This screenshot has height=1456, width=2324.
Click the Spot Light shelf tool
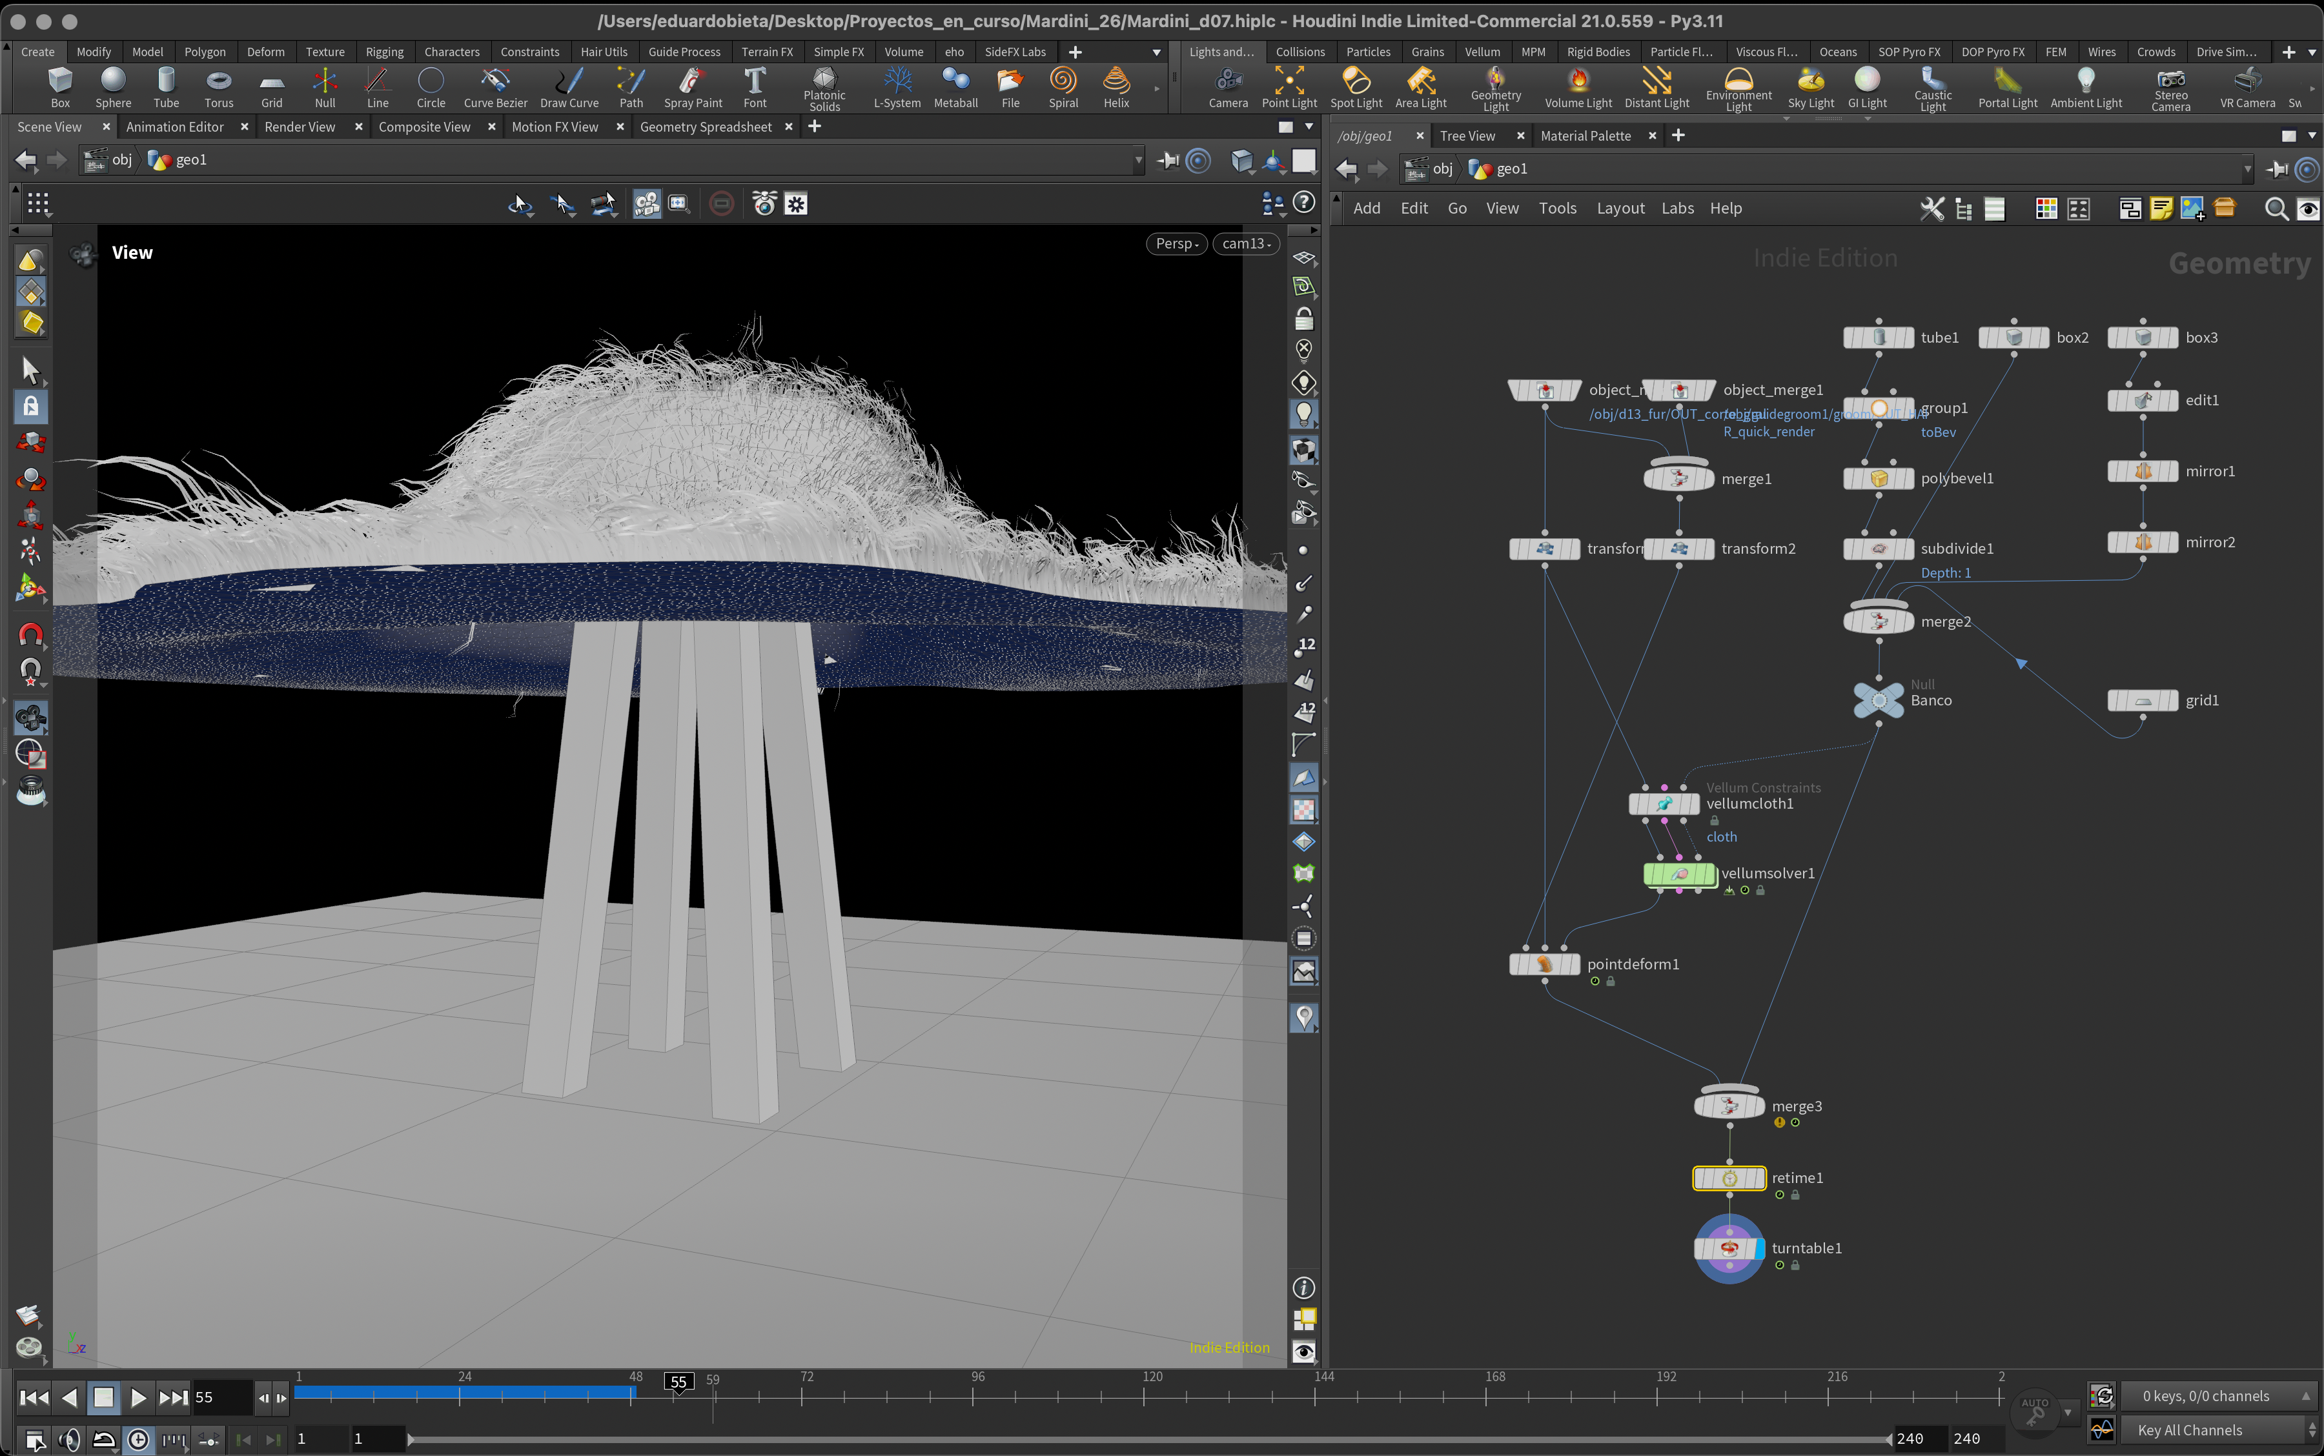coord(1355,86)
